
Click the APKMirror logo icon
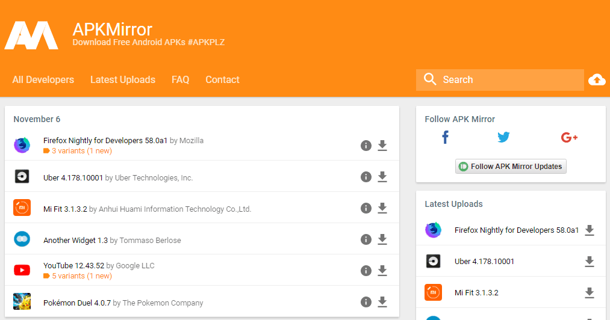coord(31,35)
